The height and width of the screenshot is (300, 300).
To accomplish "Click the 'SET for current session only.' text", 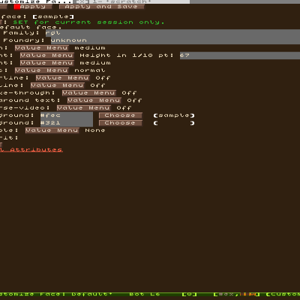I will click(x=88, y=22).
